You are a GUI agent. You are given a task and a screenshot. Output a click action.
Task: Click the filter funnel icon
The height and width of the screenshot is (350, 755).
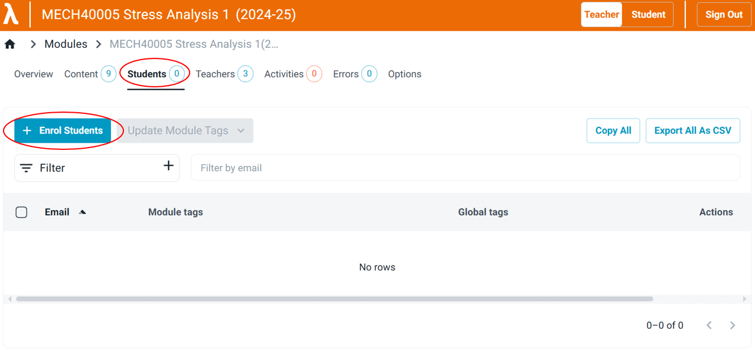point(26,168)
